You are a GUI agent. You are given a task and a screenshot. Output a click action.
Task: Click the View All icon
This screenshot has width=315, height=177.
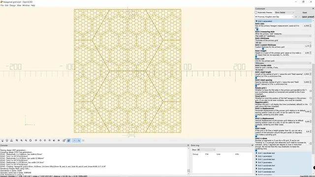click(x=17, y=141)
